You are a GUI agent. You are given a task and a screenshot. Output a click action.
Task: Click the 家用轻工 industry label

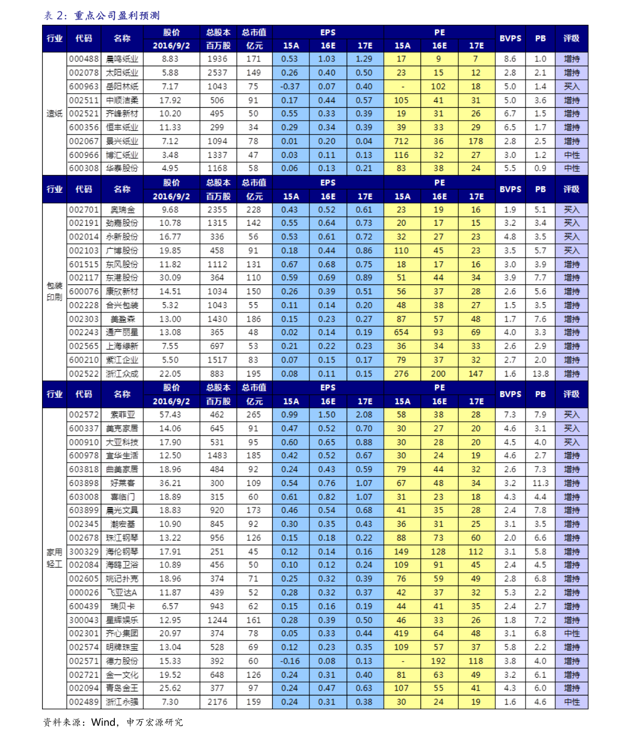[x=54, y=558]
